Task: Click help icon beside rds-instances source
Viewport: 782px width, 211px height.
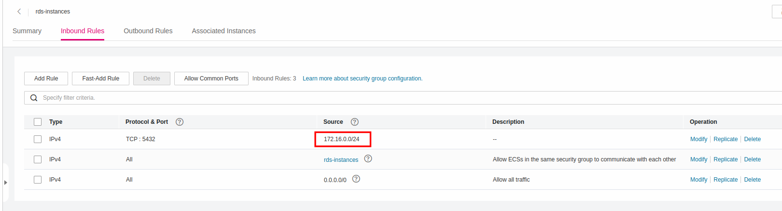Action: 368,159
